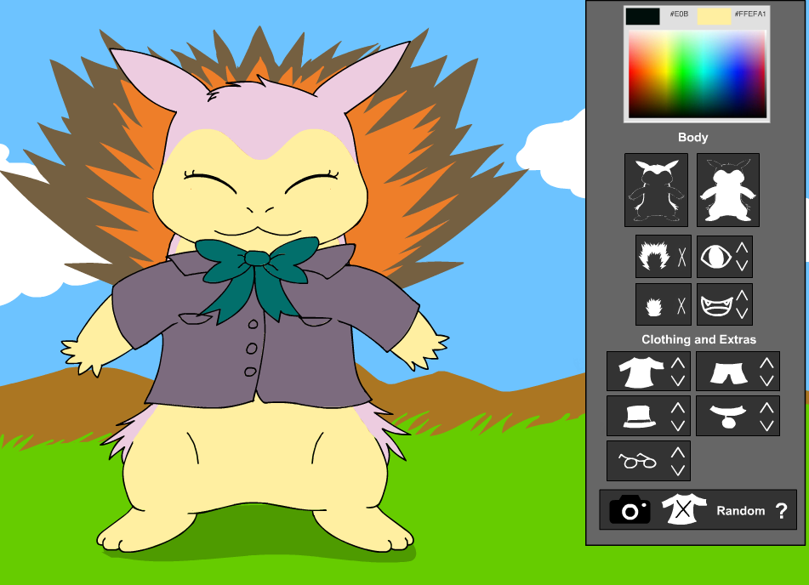The image size is (809, 585).
Task: Cycle shirt with down arrow
Action: pyautogui.click(x=678, y=381)
